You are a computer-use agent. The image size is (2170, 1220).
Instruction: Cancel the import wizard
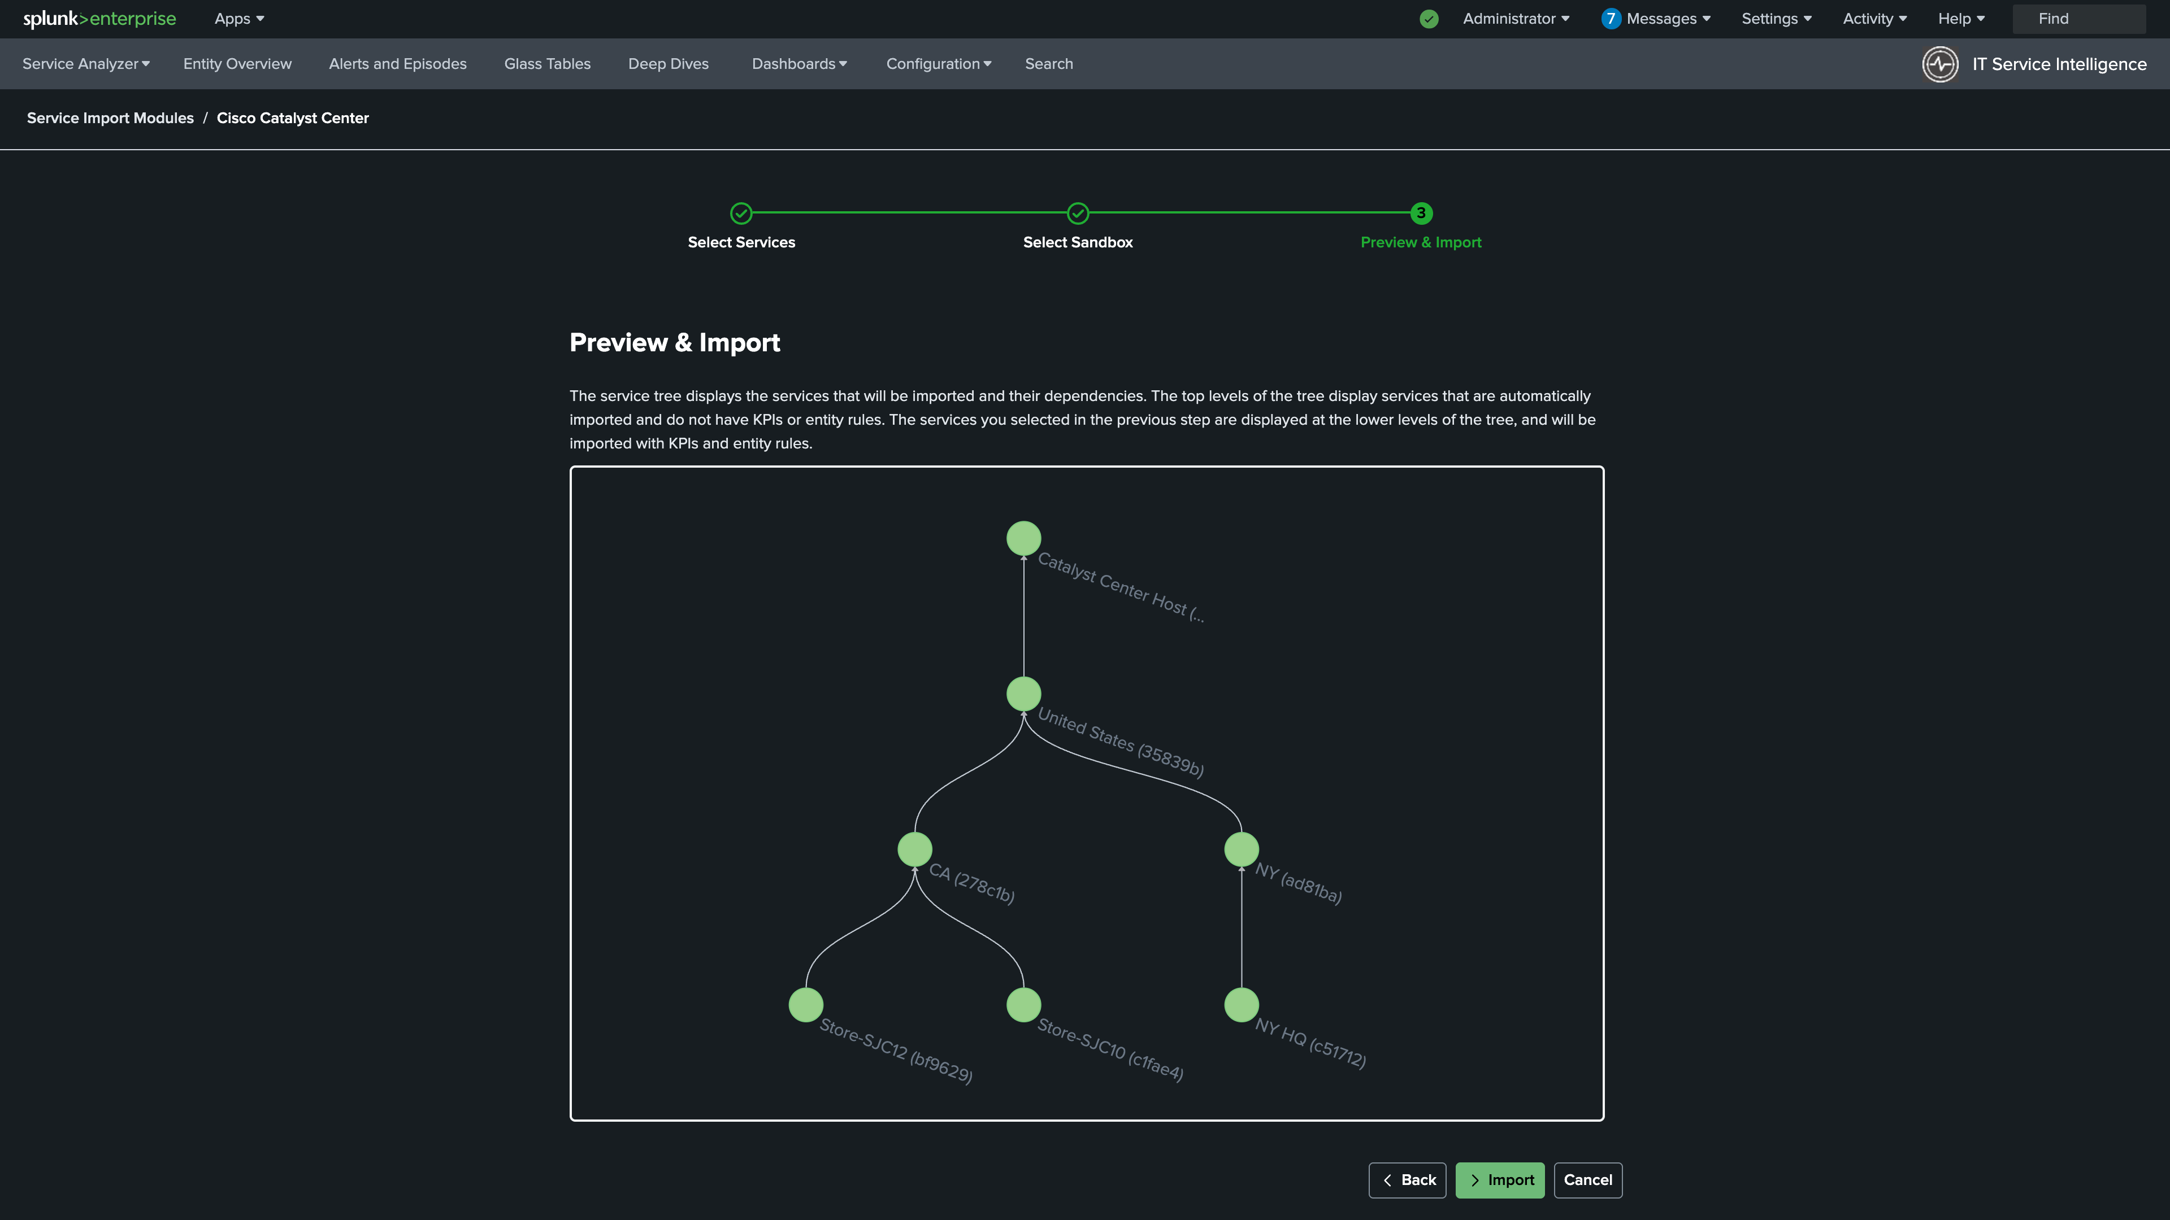[x=1588, y=1179]
